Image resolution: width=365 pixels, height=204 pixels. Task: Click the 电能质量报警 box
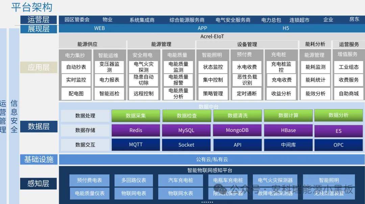(x=178, y=80)
